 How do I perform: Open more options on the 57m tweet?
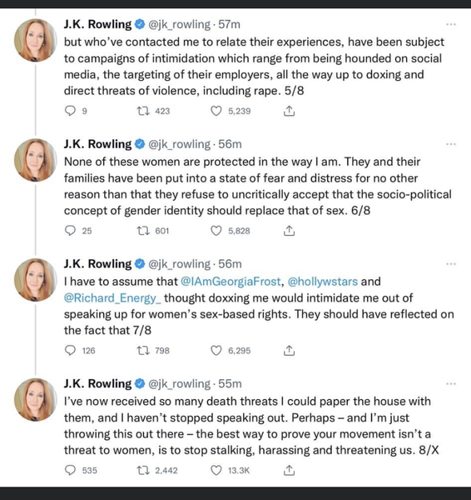coord(451,24)
